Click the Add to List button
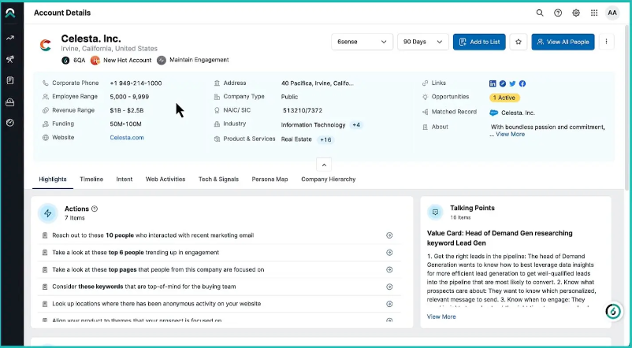Screen dimensions: 632x348 (479, 42)
